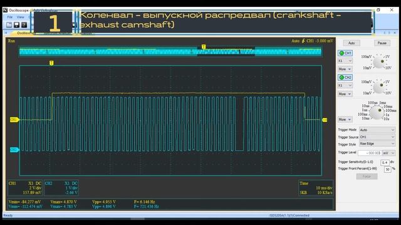The image size is (401, 225).
Task: Open the CH1 X1 probe dropdown
Action: tap(345, 61)
